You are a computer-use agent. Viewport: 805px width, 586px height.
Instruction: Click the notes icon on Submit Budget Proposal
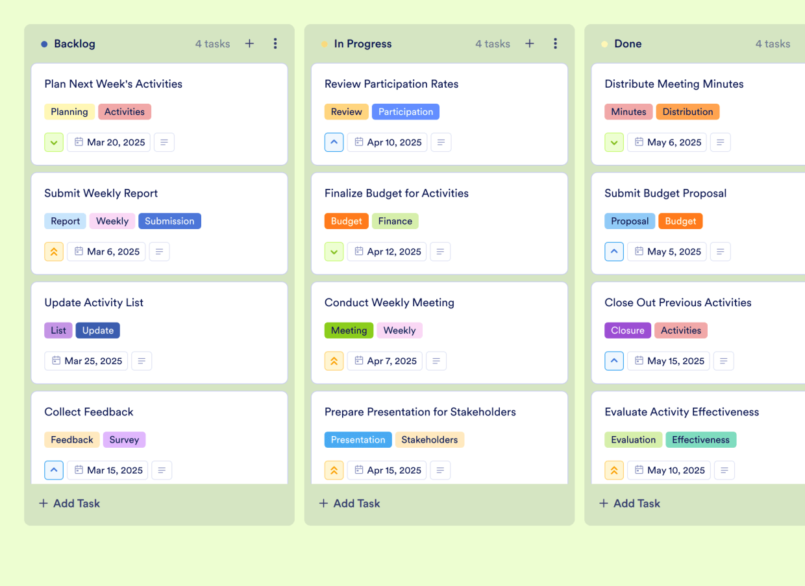(720, 251)
